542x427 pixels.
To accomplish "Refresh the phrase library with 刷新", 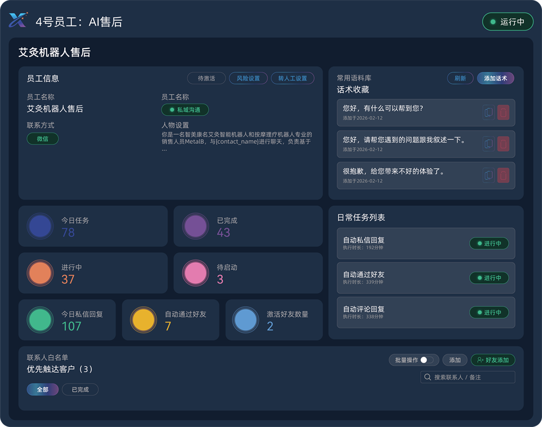I will coord(460,78).
